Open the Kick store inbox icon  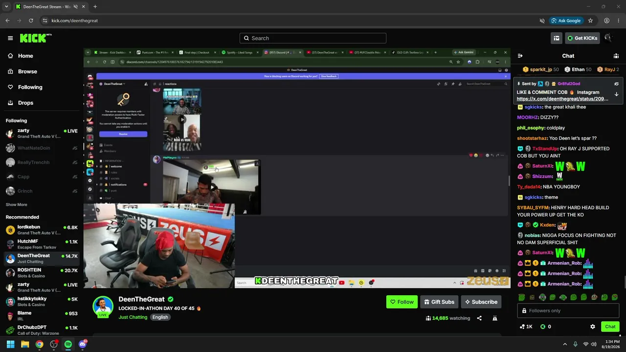[557, 38]
